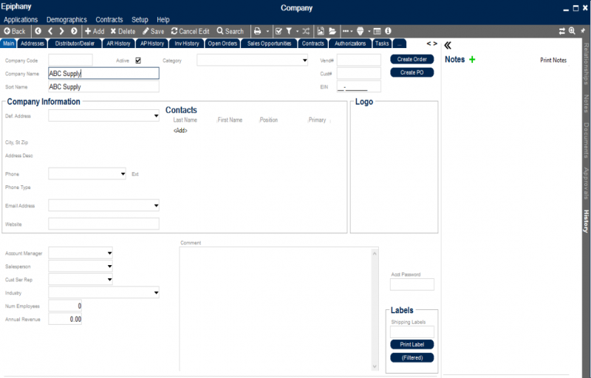Open the Account Manager dropdown

coord(109,253)
